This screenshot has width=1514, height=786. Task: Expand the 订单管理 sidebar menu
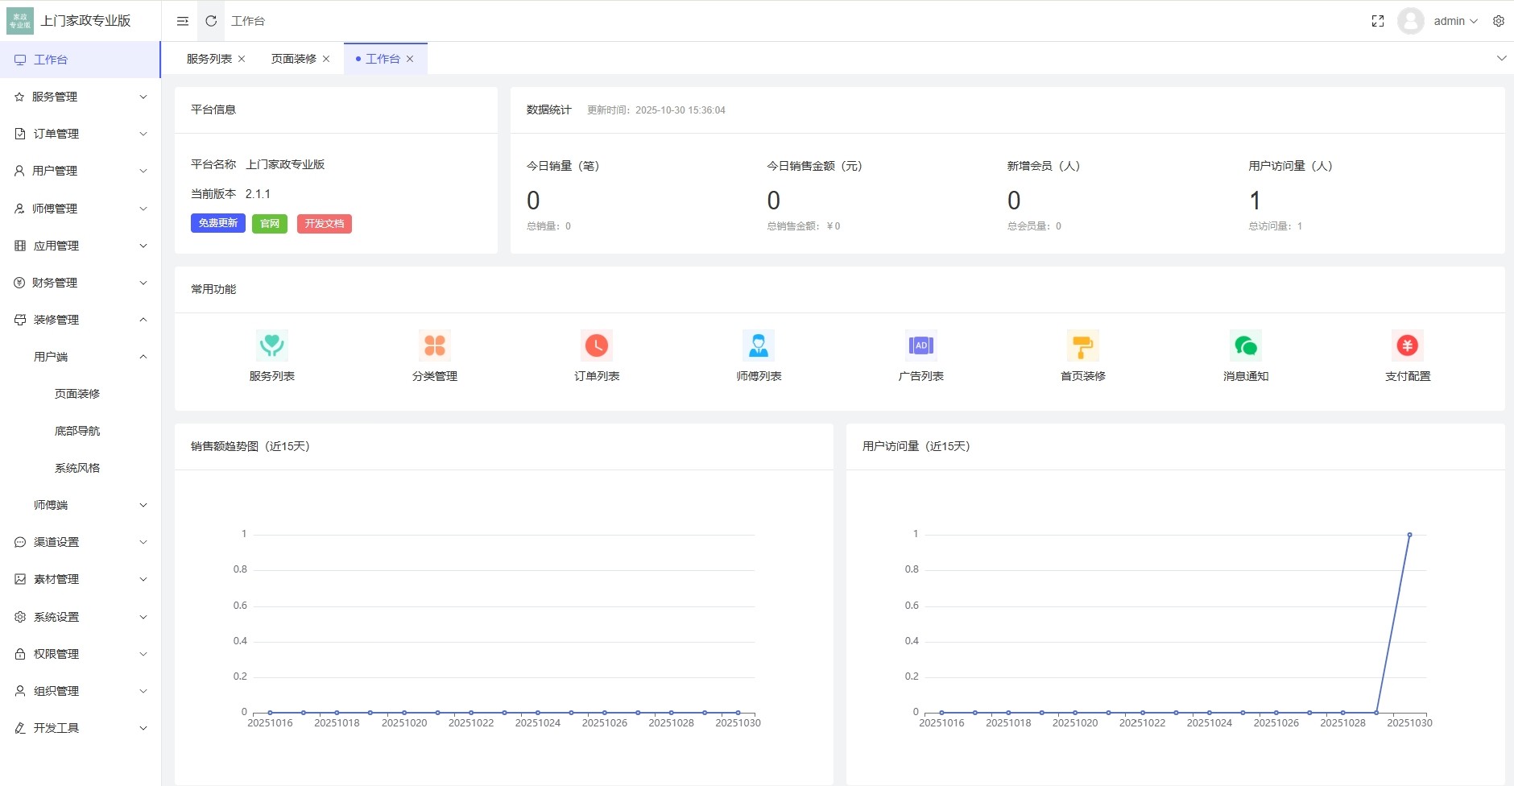tap(81, 134)
